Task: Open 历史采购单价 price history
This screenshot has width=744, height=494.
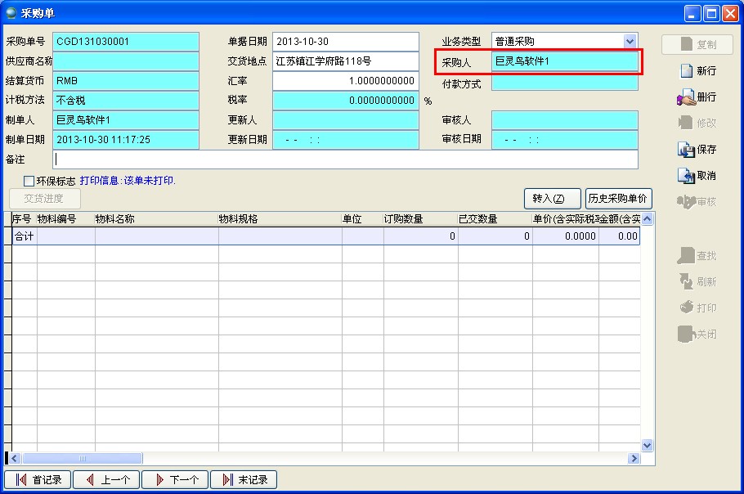Action: point(619,199)
